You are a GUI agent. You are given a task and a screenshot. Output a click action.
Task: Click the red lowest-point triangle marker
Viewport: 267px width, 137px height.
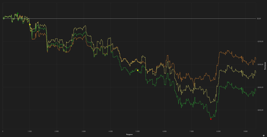click(211, 119)
